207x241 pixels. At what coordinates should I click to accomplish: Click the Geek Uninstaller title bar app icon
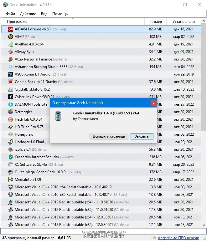5,5
